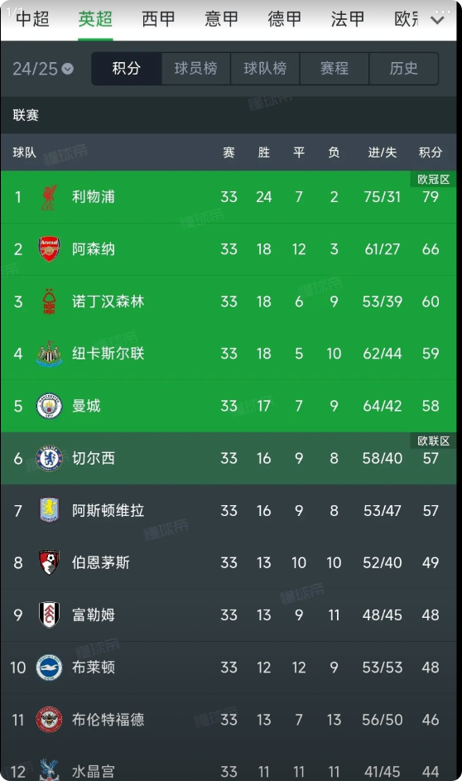The image size is (462, 781).
Task: Sort by the 积分 column header
Action: coord(431,152)
